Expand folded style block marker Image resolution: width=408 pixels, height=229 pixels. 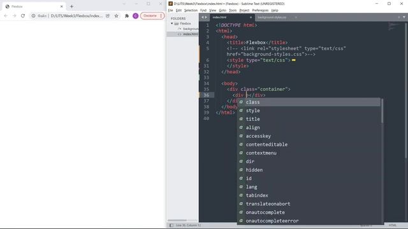293,60
